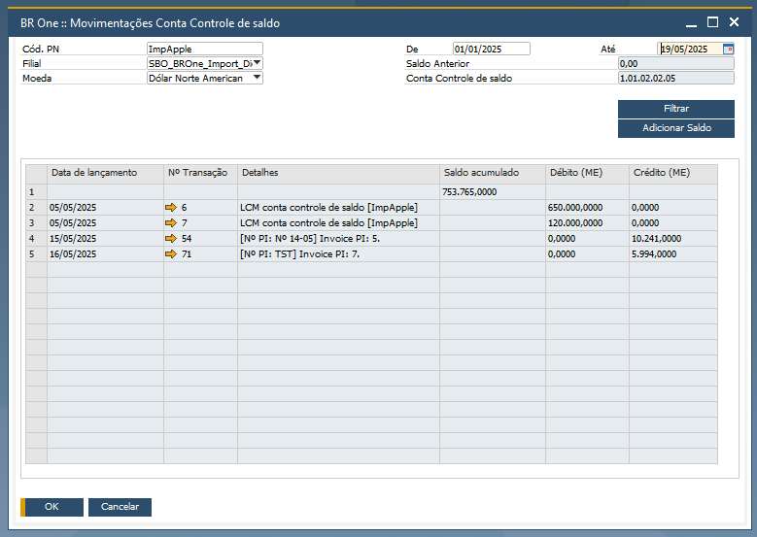Confirm with the OK button
Viewport: 757px width, 537px height.
coord(52,507)
